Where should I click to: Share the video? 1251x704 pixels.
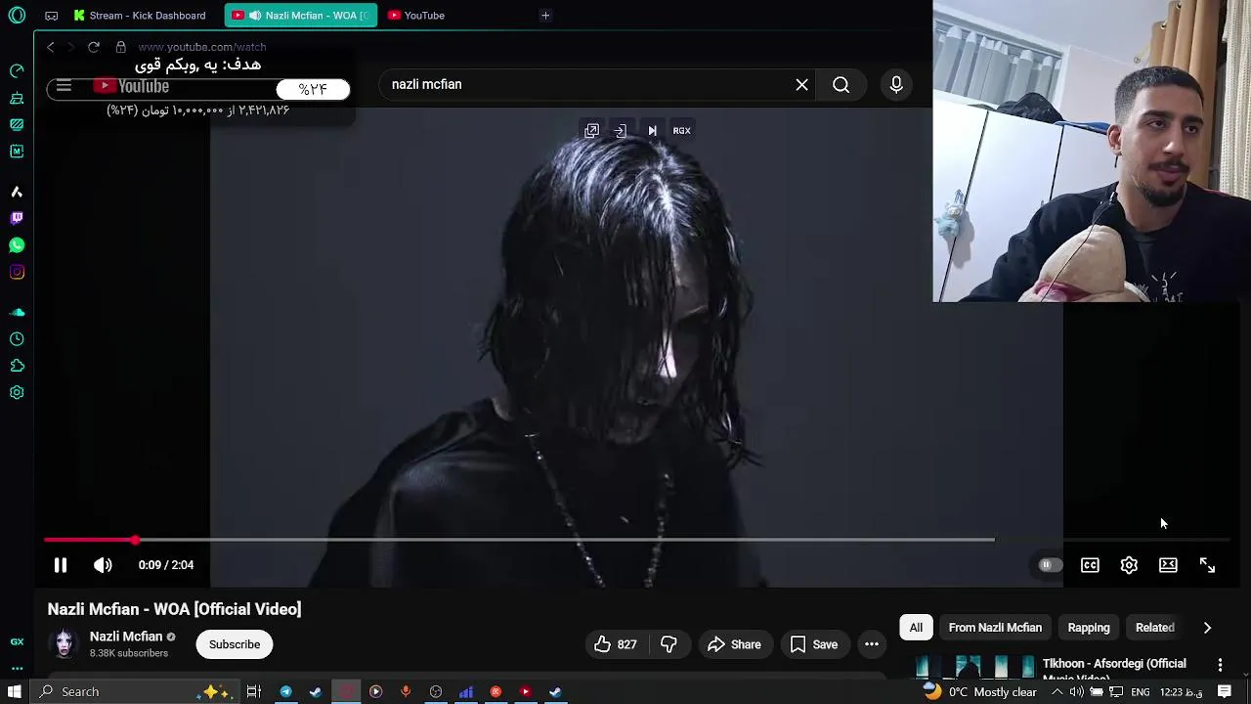(734, 644)
